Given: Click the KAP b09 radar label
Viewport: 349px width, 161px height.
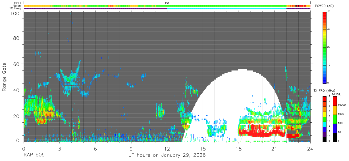Looking at the screenshot, I should coord(34,155).
